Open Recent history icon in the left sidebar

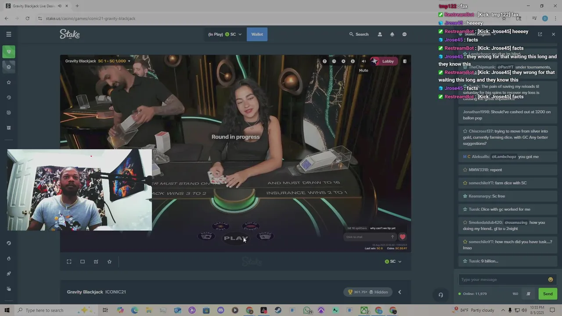pos(8,97)
